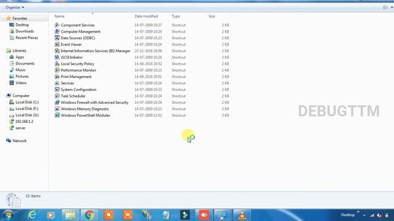Select the Performance Monitor icon
The height and width of the screenshot is (221, 394).
57,70
